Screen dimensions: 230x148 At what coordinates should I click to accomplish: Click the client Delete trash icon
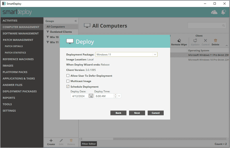coord(215,40)
